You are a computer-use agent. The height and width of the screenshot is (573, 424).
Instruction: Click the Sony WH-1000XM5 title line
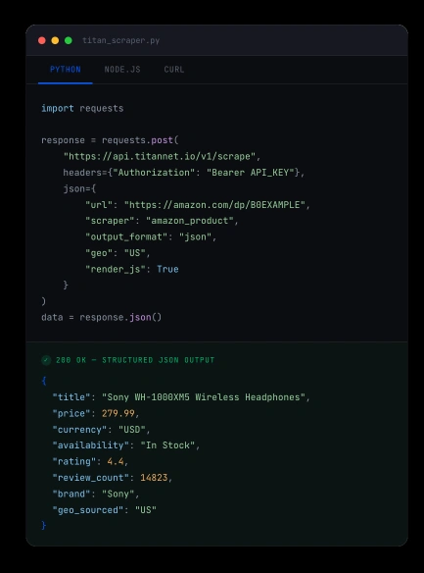(181, 397)
